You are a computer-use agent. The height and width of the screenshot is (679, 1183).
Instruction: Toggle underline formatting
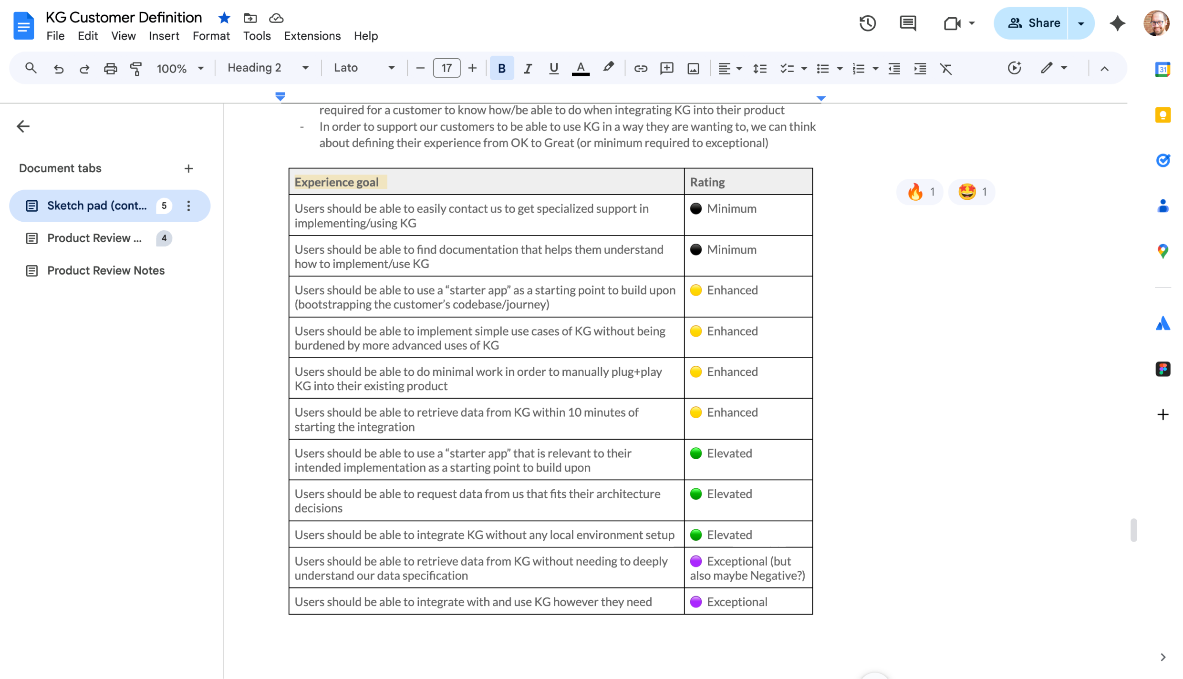553,68
